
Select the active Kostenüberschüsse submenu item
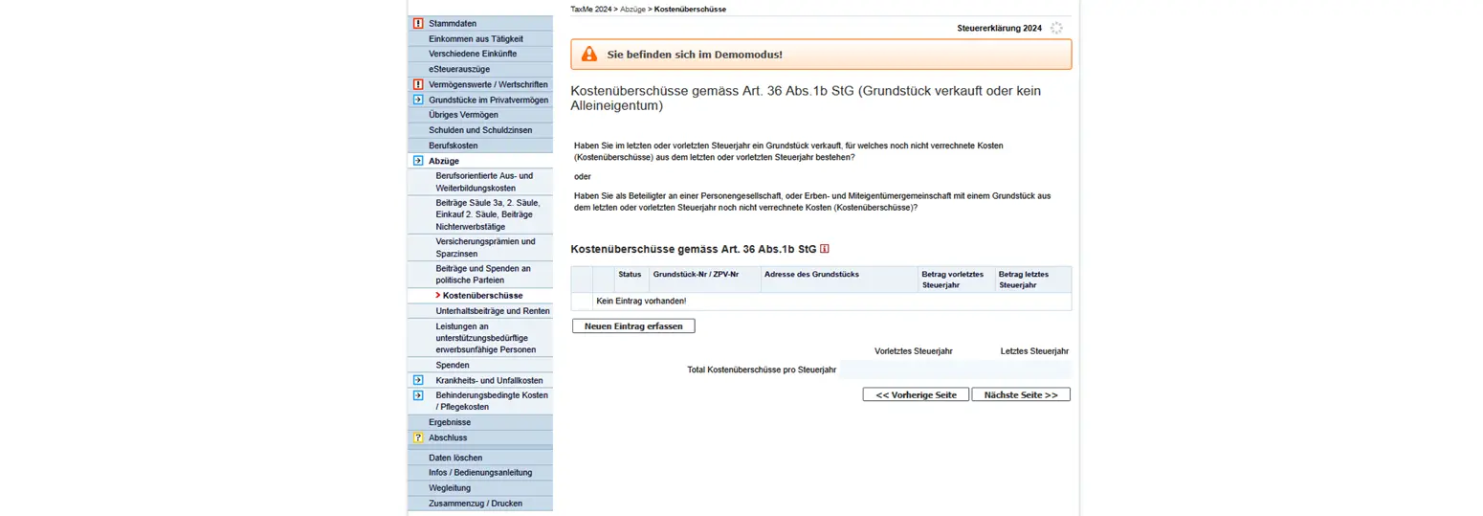(483, 296)
